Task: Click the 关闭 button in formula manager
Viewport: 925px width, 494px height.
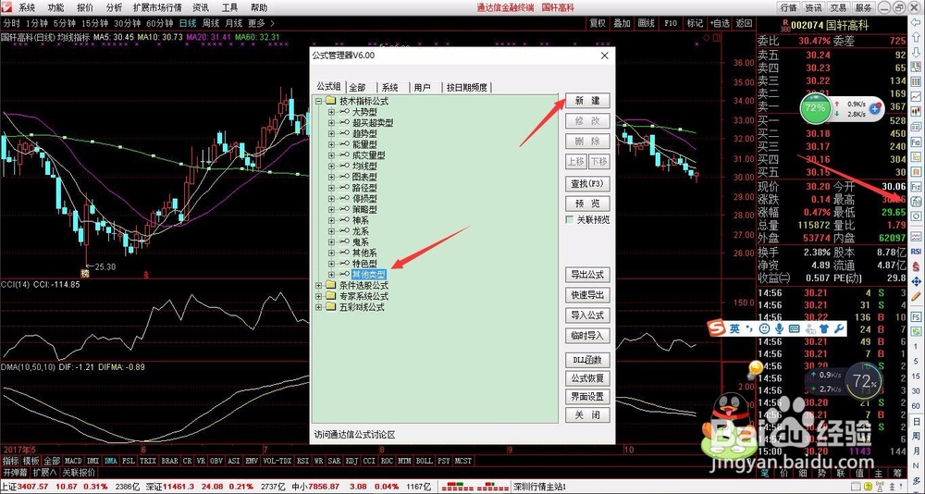Action: (587, 415)
